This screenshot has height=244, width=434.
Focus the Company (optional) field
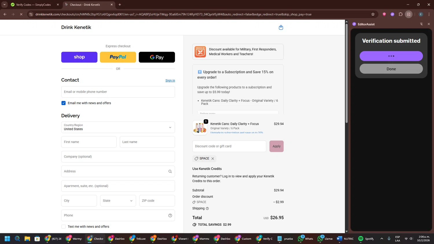pyautogui.click(x=118, y=157)
